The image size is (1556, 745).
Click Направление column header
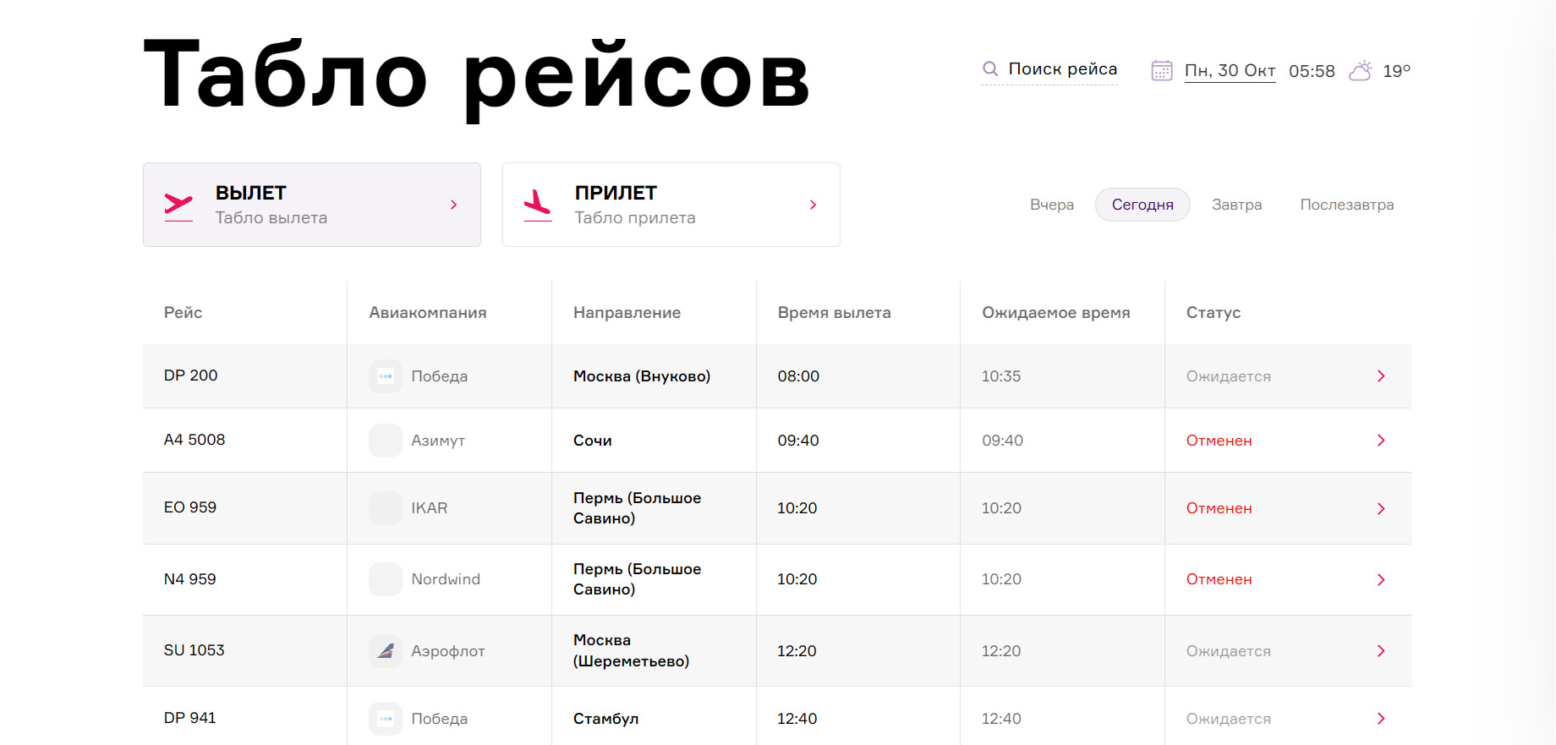pos(627,313)
